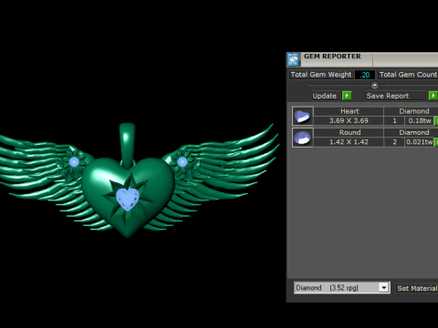Viewport: 438px width, 328px height.
Task: Click the heart-shaped gem on the pendant
Action: 128,199
